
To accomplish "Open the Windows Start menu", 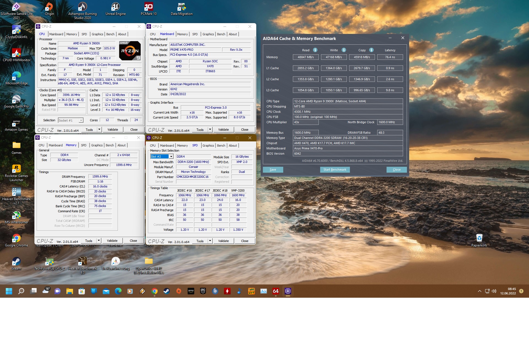I will tap(9, 291).
